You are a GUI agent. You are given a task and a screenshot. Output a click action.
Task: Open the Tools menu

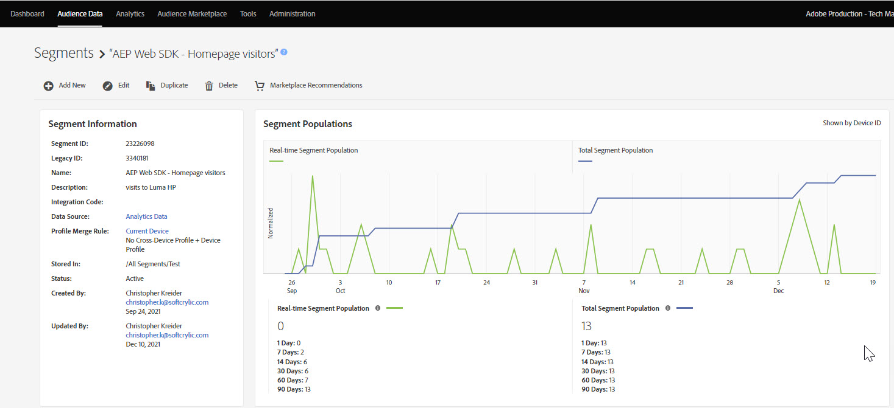[x=248, y=13]
